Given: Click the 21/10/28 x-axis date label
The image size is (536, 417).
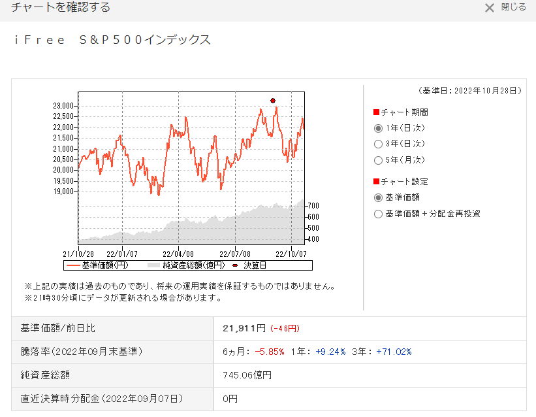Looking at the screenshot, I should [x=78, y=254].
